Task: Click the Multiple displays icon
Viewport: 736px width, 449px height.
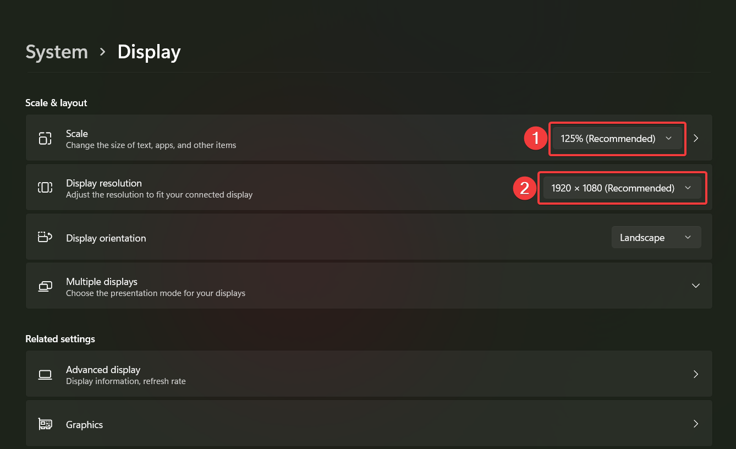Action: (45, 286)
